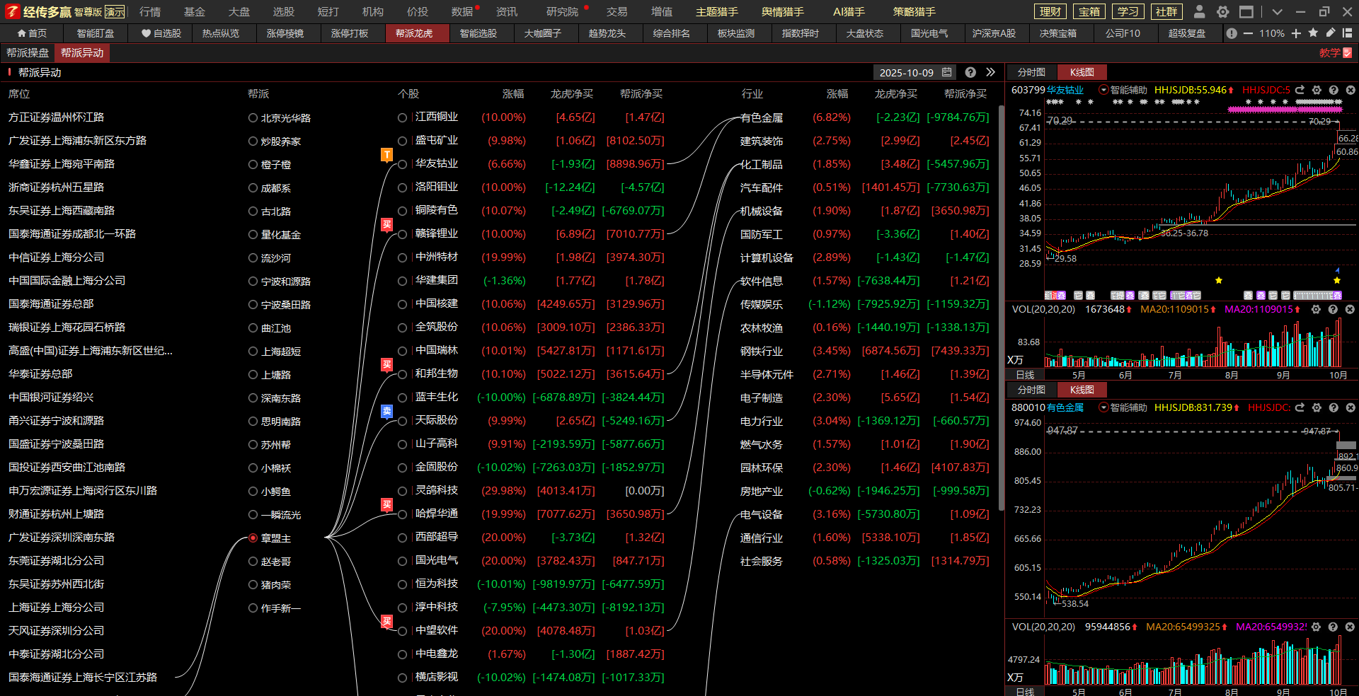
Task: Click the help question mark beside date
Action: coord(970,72)
